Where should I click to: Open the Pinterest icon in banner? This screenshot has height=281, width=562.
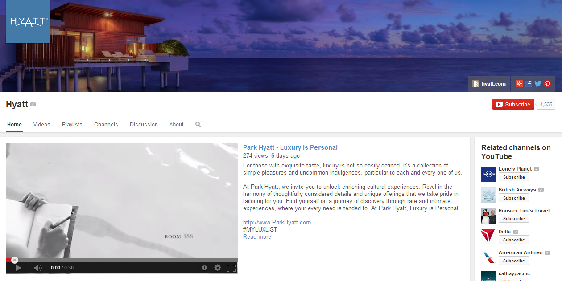(x=547, y=84)
